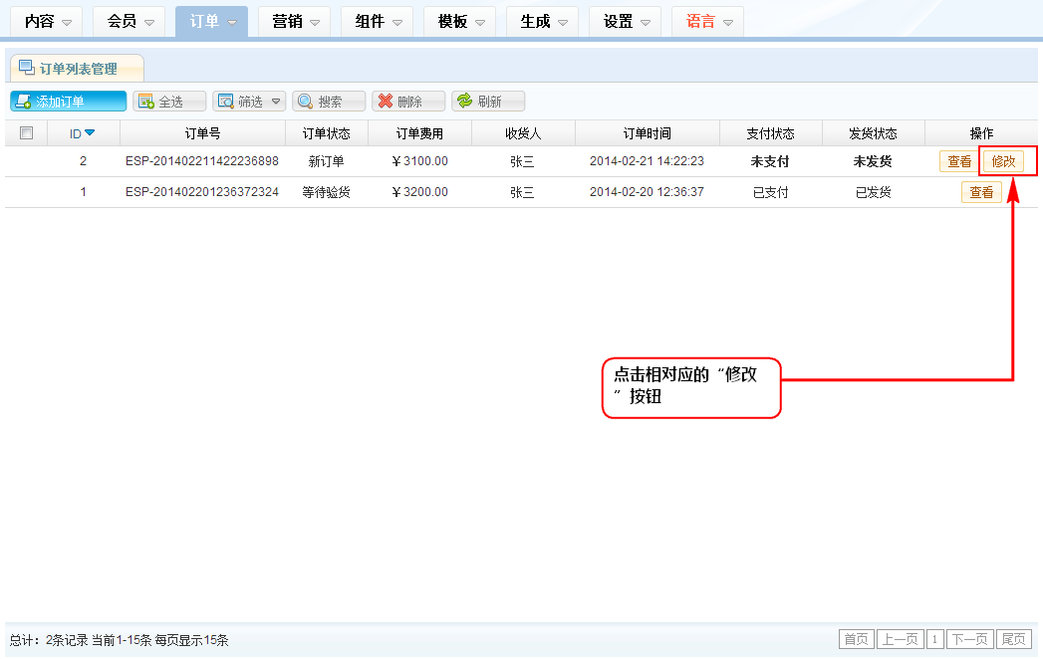
Task: Click the 删除 (delete) red X button
Action: point(408,102)
